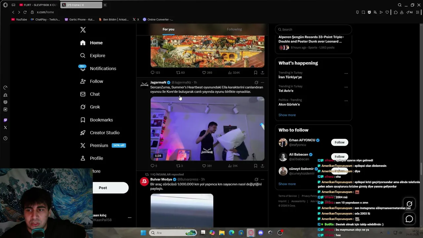The height and width of the screenshot is (238, 423).
Task: Show more trends under What's happening
Action: pyautogui.click(x=287, y=115)
